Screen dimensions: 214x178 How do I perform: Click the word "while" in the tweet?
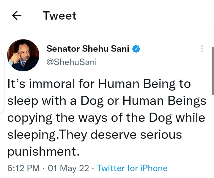coord(191,118)
